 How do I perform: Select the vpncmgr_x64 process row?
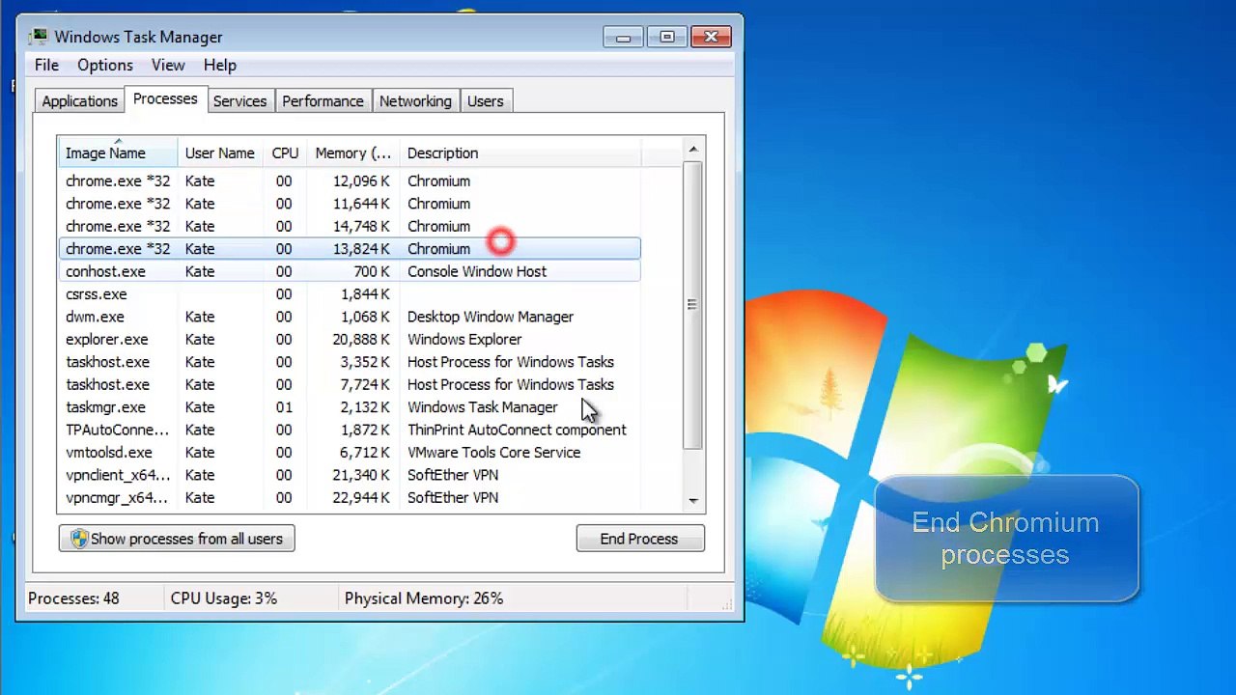[x=349, y=498]
